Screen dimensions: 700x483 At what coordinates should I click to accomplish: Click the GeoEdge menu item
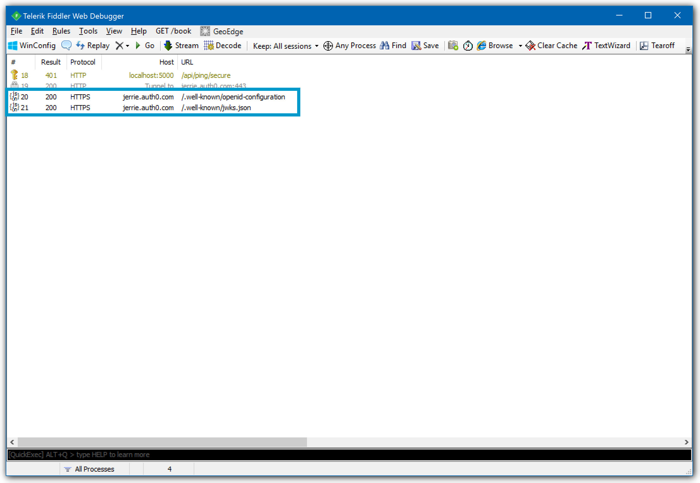click(x=222, y=31)
